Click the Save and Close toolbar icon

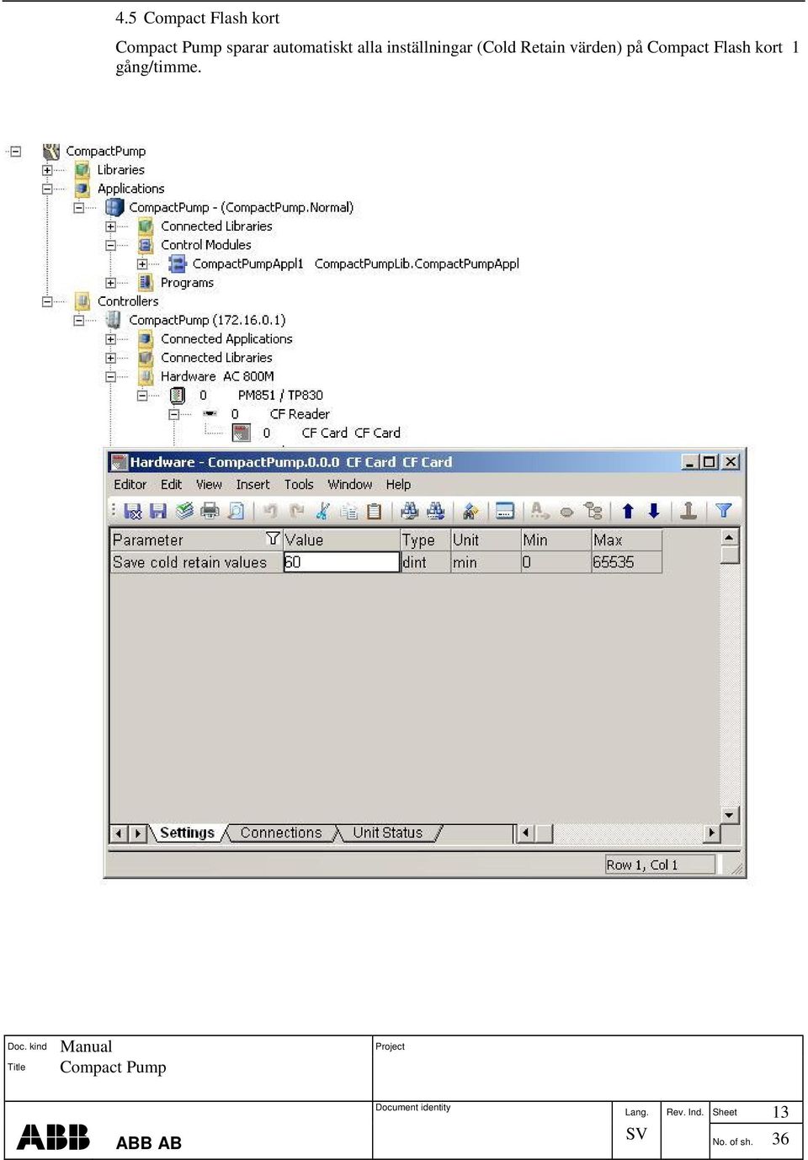(x=132, y=511)
